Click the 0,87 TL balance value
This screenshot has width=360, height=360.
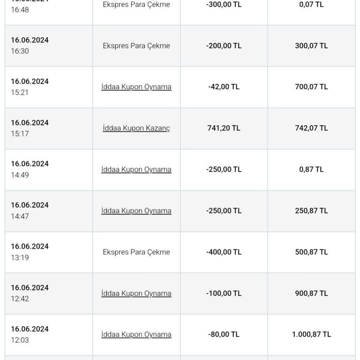[311, 169]
